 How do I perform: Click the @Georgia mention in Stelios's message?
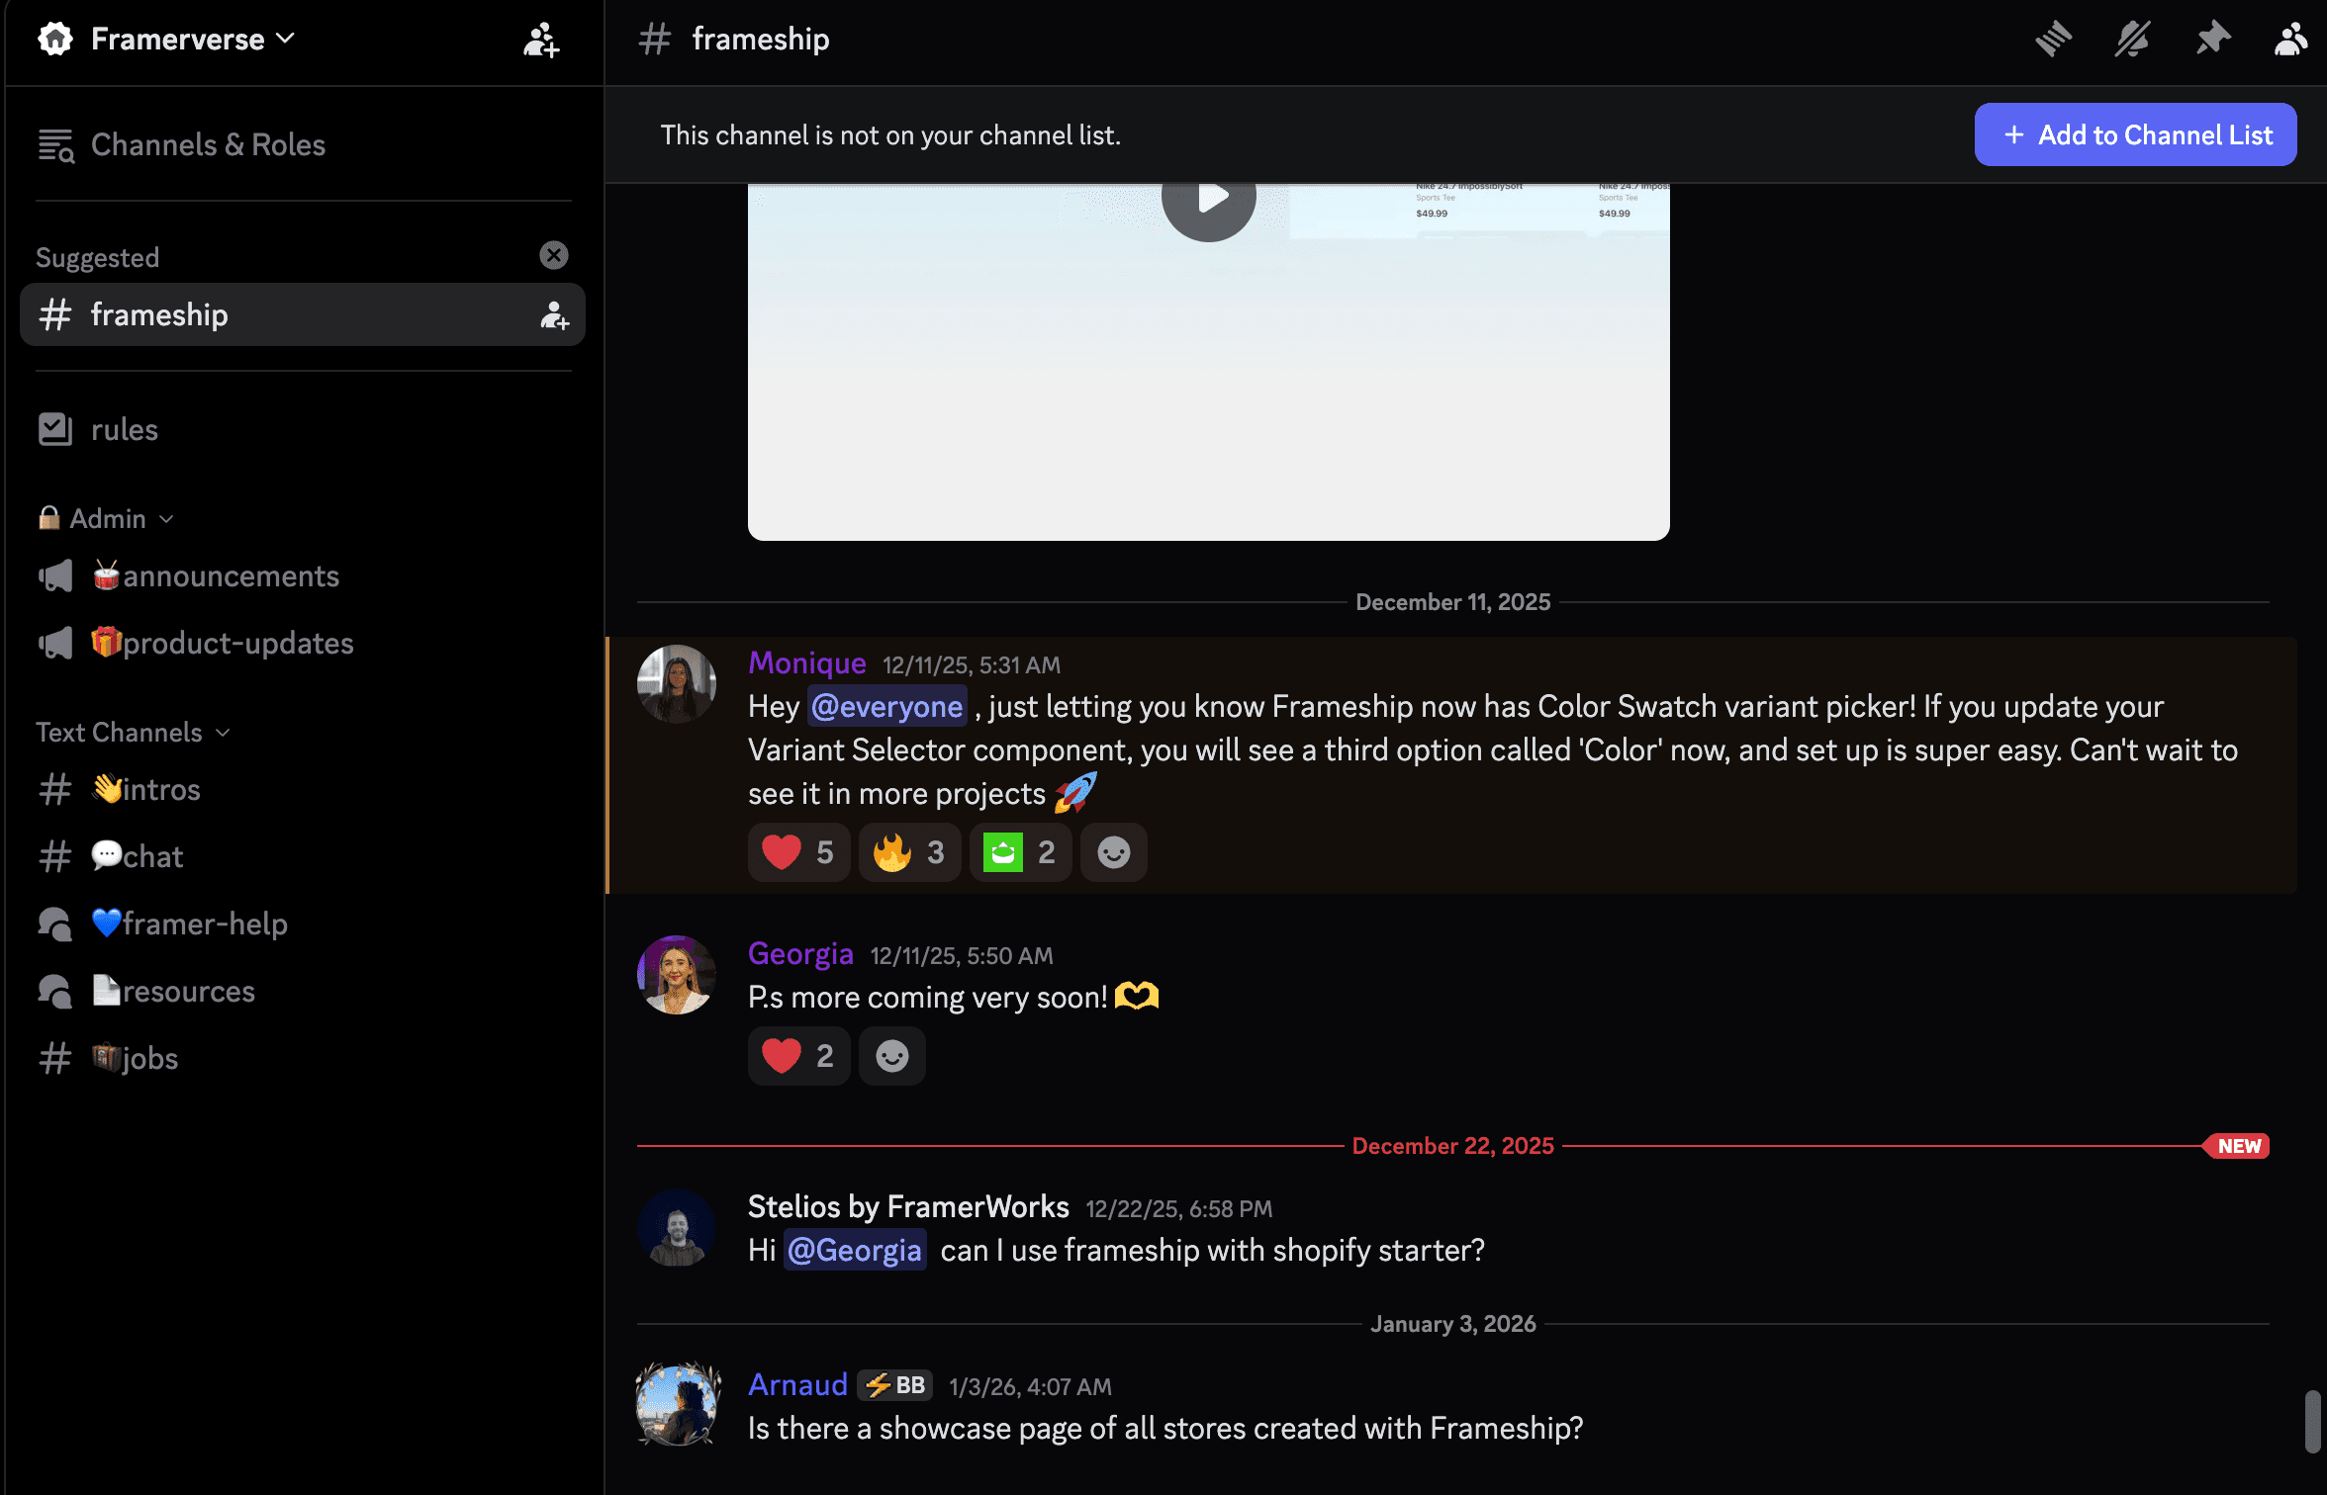[855, 1250]
